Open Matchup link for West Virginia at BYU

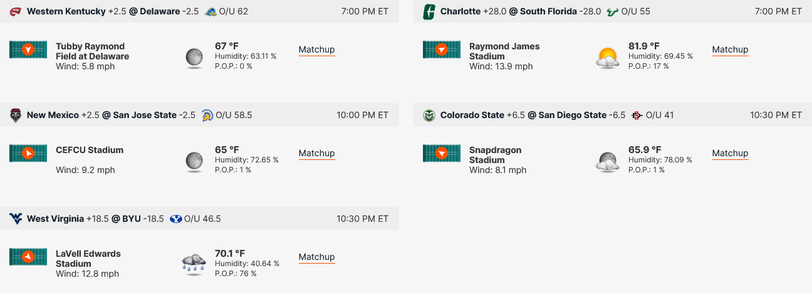click(316, 257)
